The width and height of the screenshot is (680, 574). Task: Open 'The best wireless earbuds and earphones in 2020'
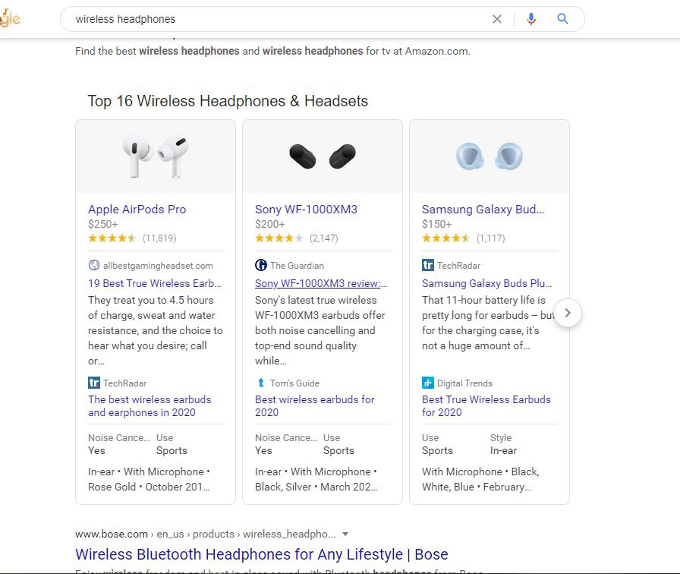pos(150,405)
